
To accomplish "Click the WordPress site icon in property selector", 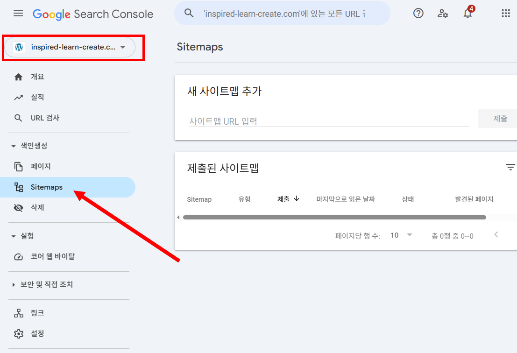I will click(x=19, y=47).
